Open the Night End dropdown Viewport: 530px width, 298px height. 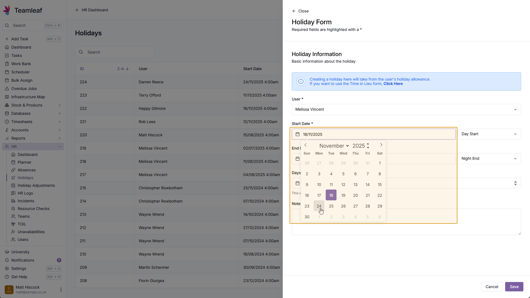point(489,159)
